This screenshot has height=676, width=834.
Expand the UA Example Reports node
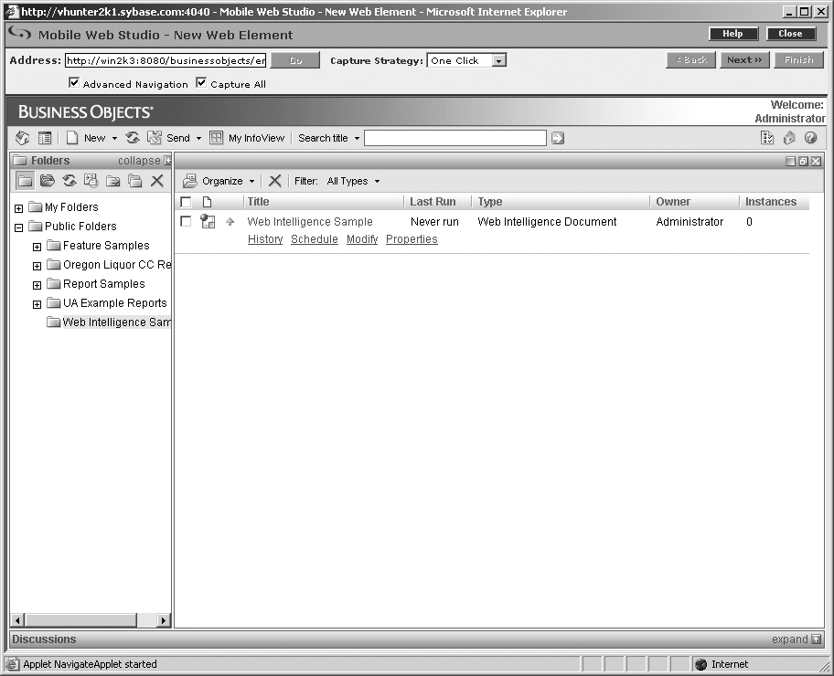pos(37,304)
